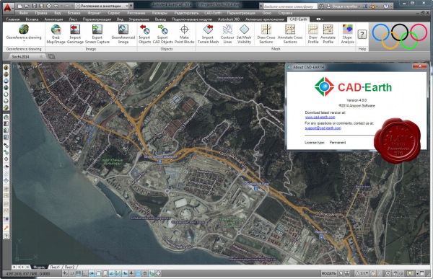
Task: Choose Annotate Profile tool
Action: click(x=328, y=34)
